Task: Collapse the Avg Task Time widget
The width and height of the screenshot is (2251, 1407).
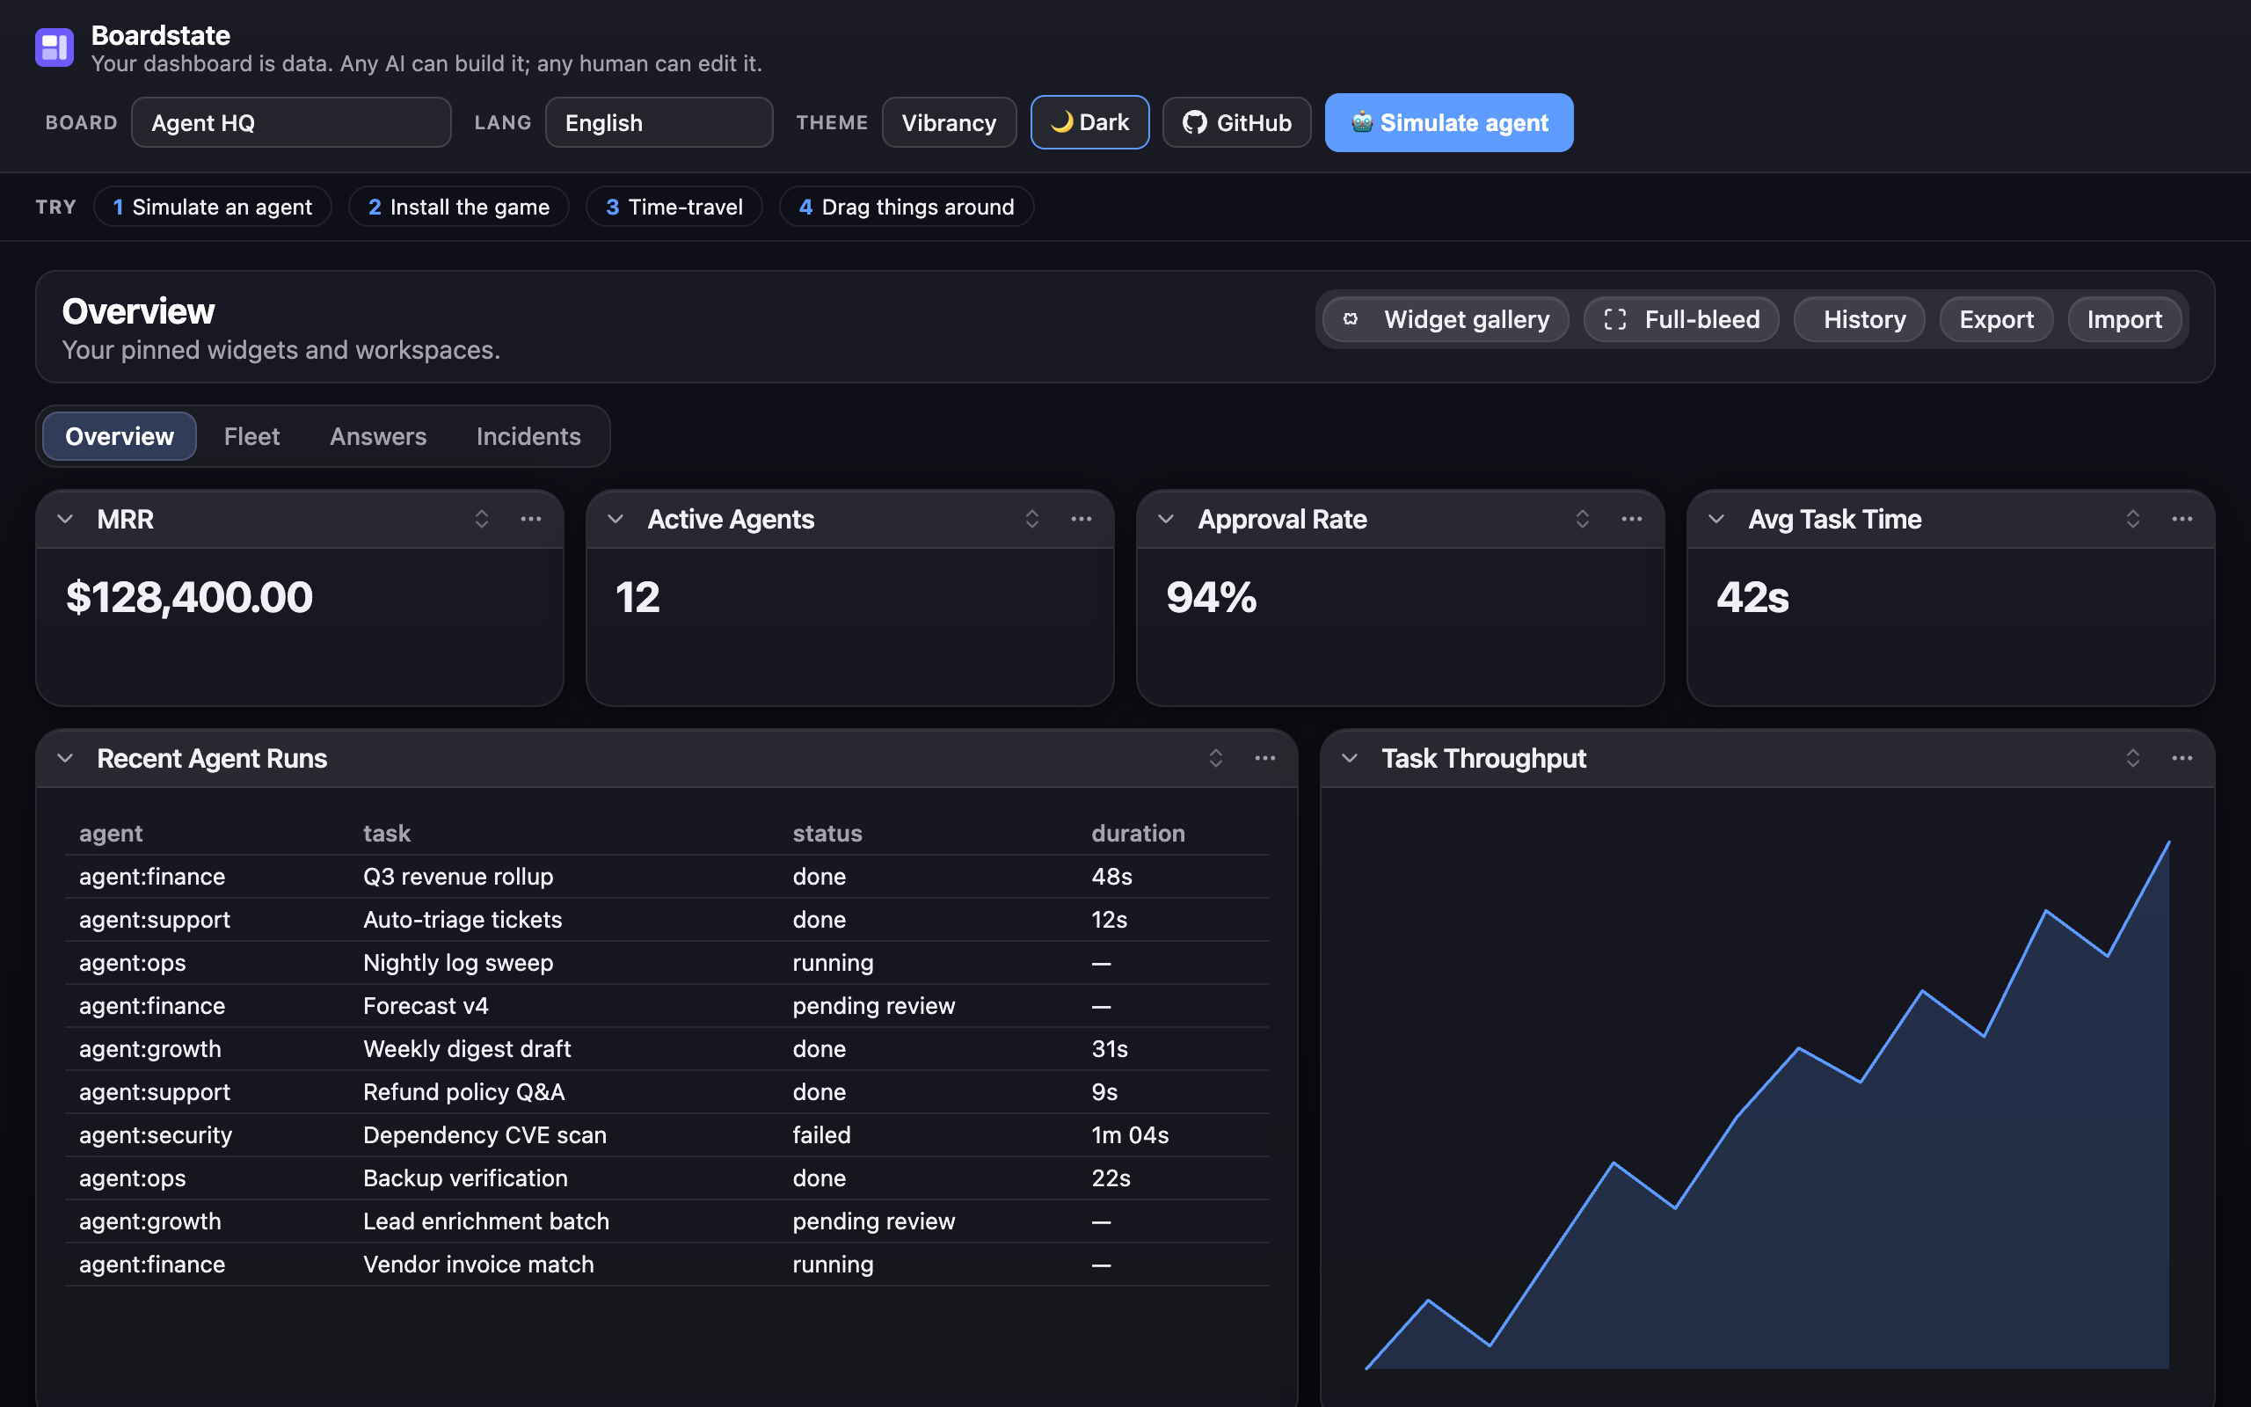Action: [1716, 519]
